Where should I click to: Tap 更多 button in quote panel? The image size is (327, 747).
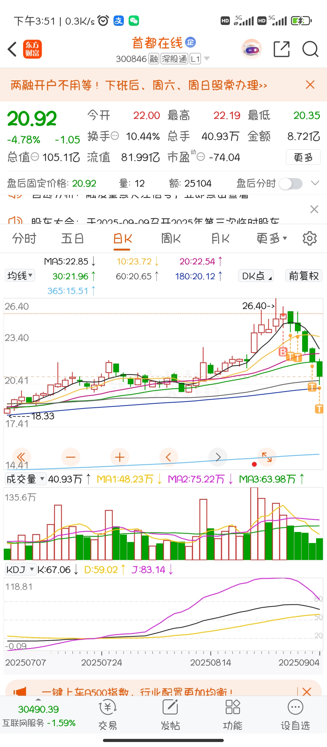pos(303,157)
